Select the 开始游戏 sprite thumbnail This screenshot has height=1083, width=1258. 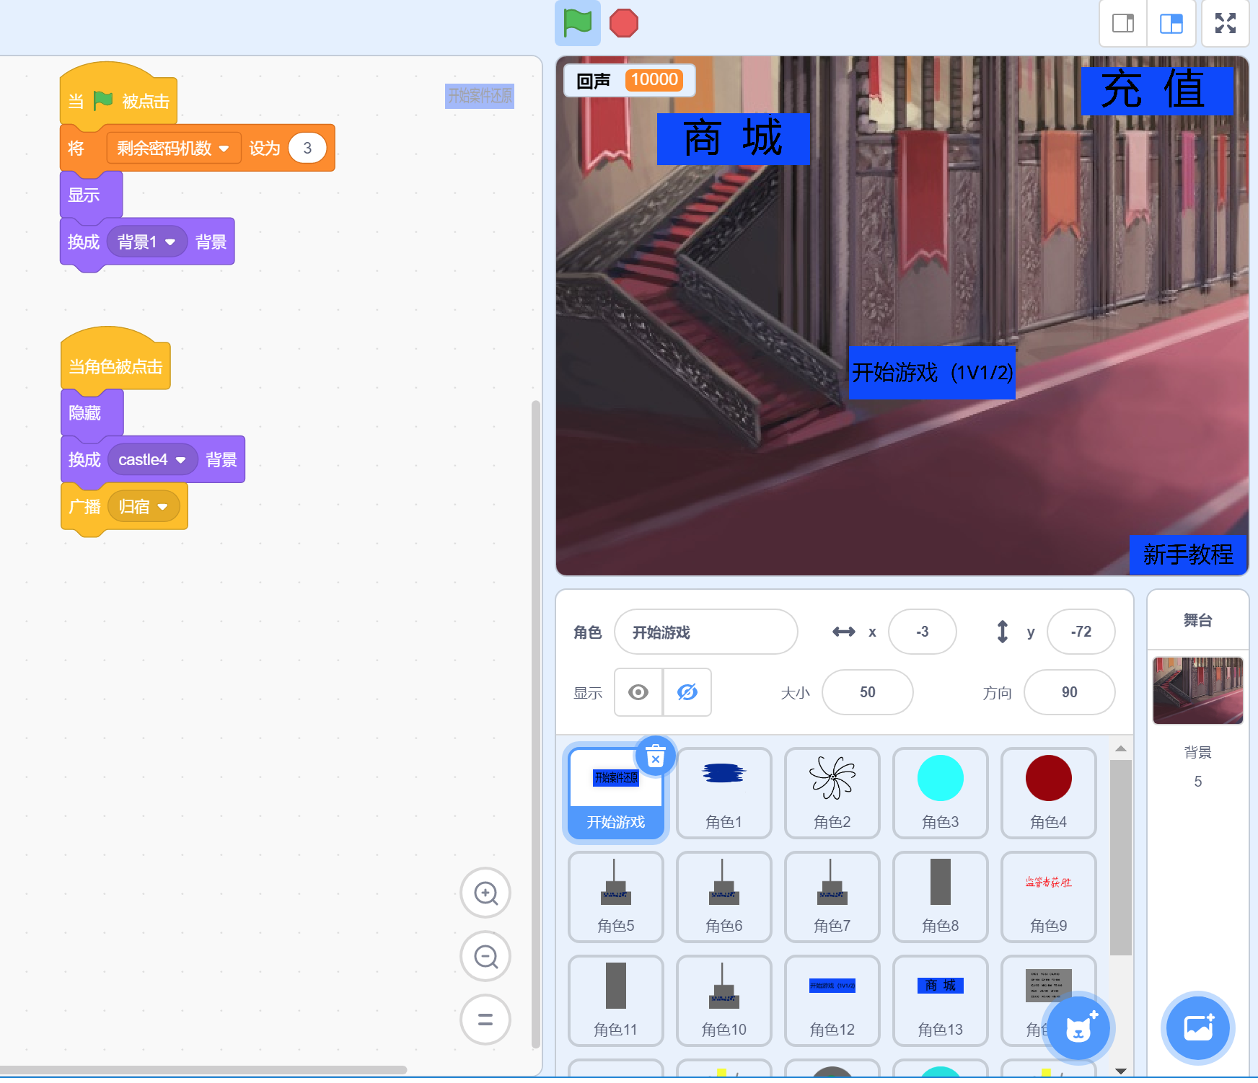(615, 794)
